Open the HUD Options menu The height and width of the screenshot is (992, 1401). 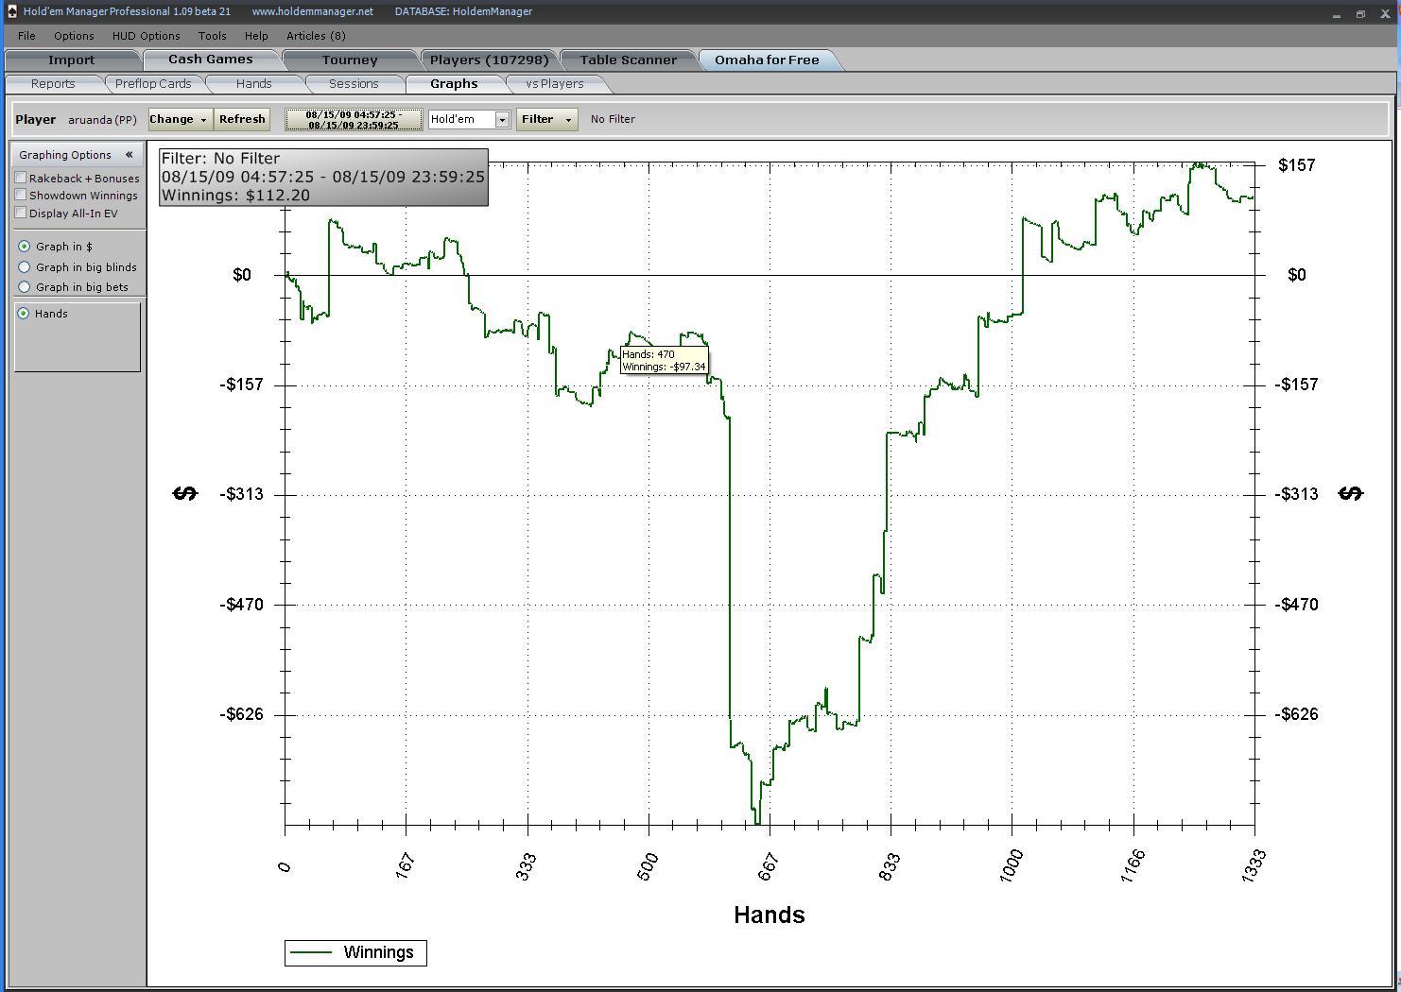146,36
